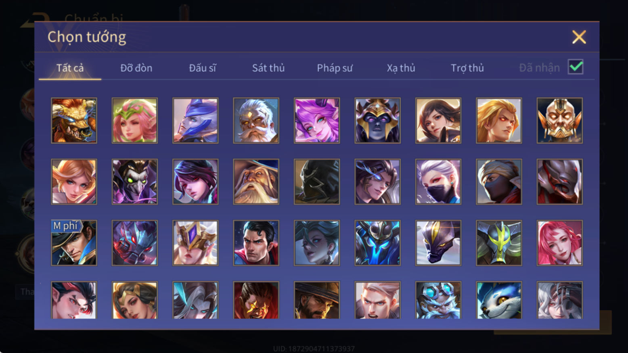Image resolution: width=628 pixels, height=353 pixels.
Task: Select the golden lion beast hero portrait
Action: point(74,121)
